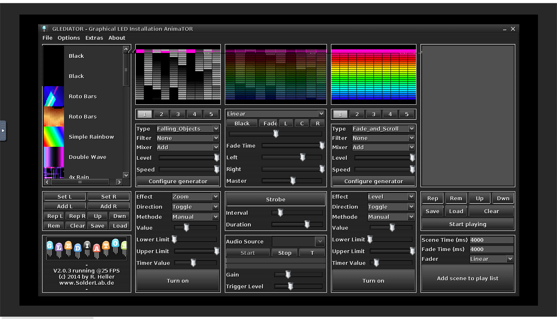Image resolution: width=557 pixels, height=319 pixels.
Task: Click the Strobe button
Action: [x=275, y=199]
